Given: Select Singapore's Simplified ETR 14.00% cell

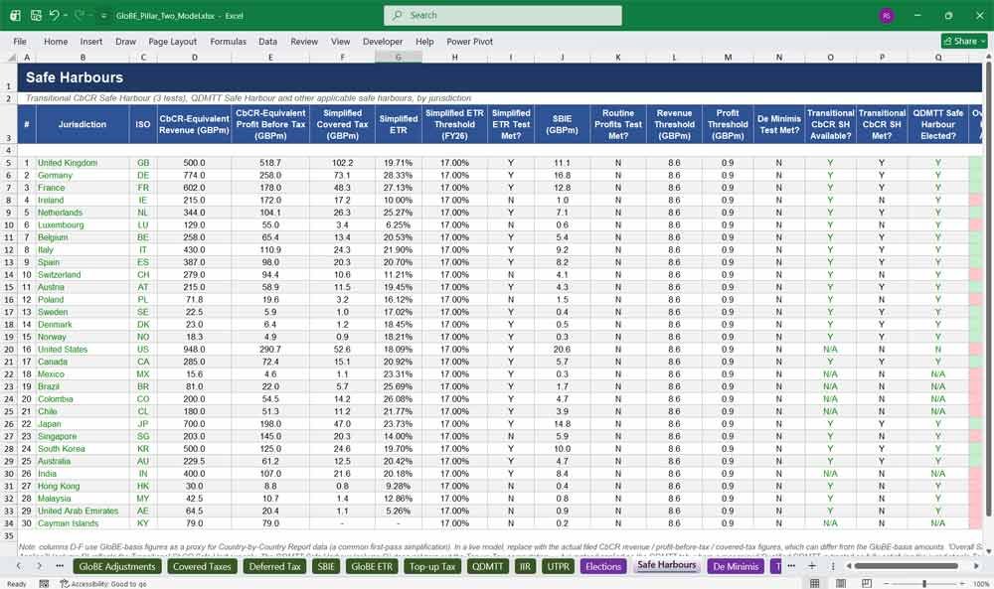Looking at the screenshot, I should pyautogui.click(x=399, y=436).
